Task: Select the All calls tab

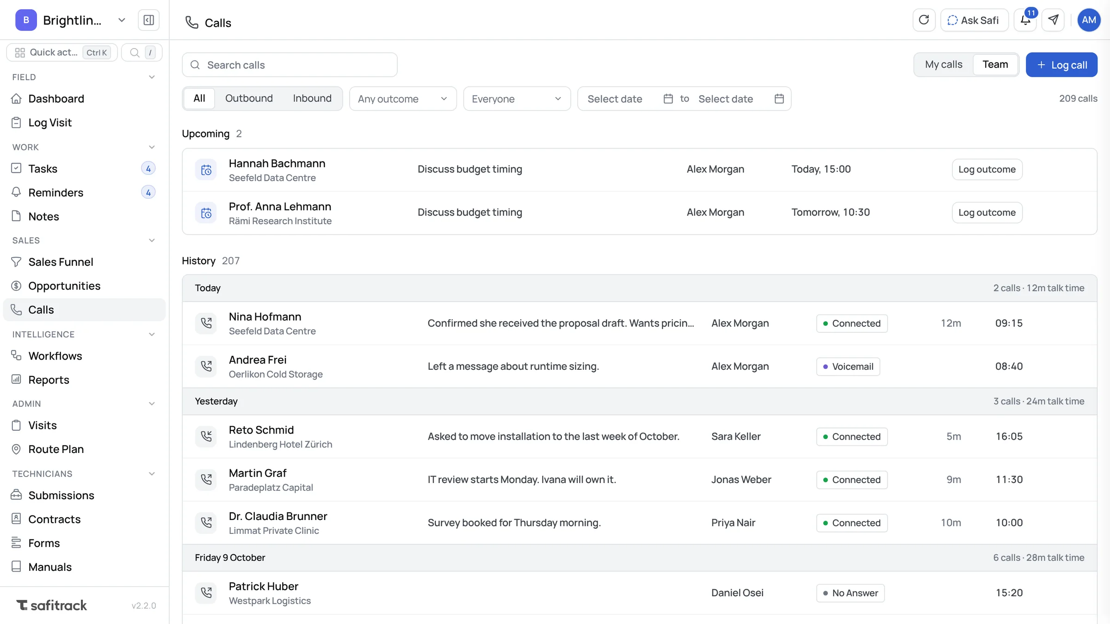Action: (199, 98)
